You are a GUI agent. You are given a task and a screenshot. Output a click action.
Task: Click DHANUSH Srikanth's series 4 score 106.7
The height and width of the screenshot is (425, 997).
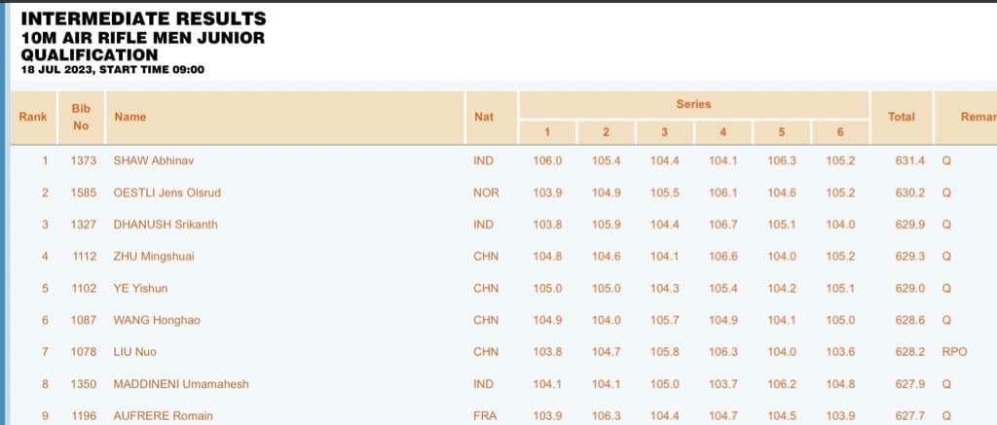coord(723,225)
